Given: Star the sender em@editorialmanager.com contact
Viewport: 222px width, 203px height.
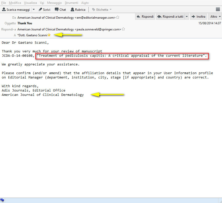Looking at the screenshot, I should 118,17.
